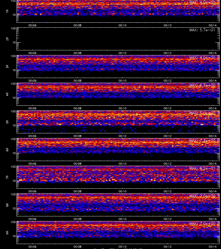Viewport: 221px width, 249px height.
Task: Click the 2R panel axis label
Action: [x=7, y=39]
